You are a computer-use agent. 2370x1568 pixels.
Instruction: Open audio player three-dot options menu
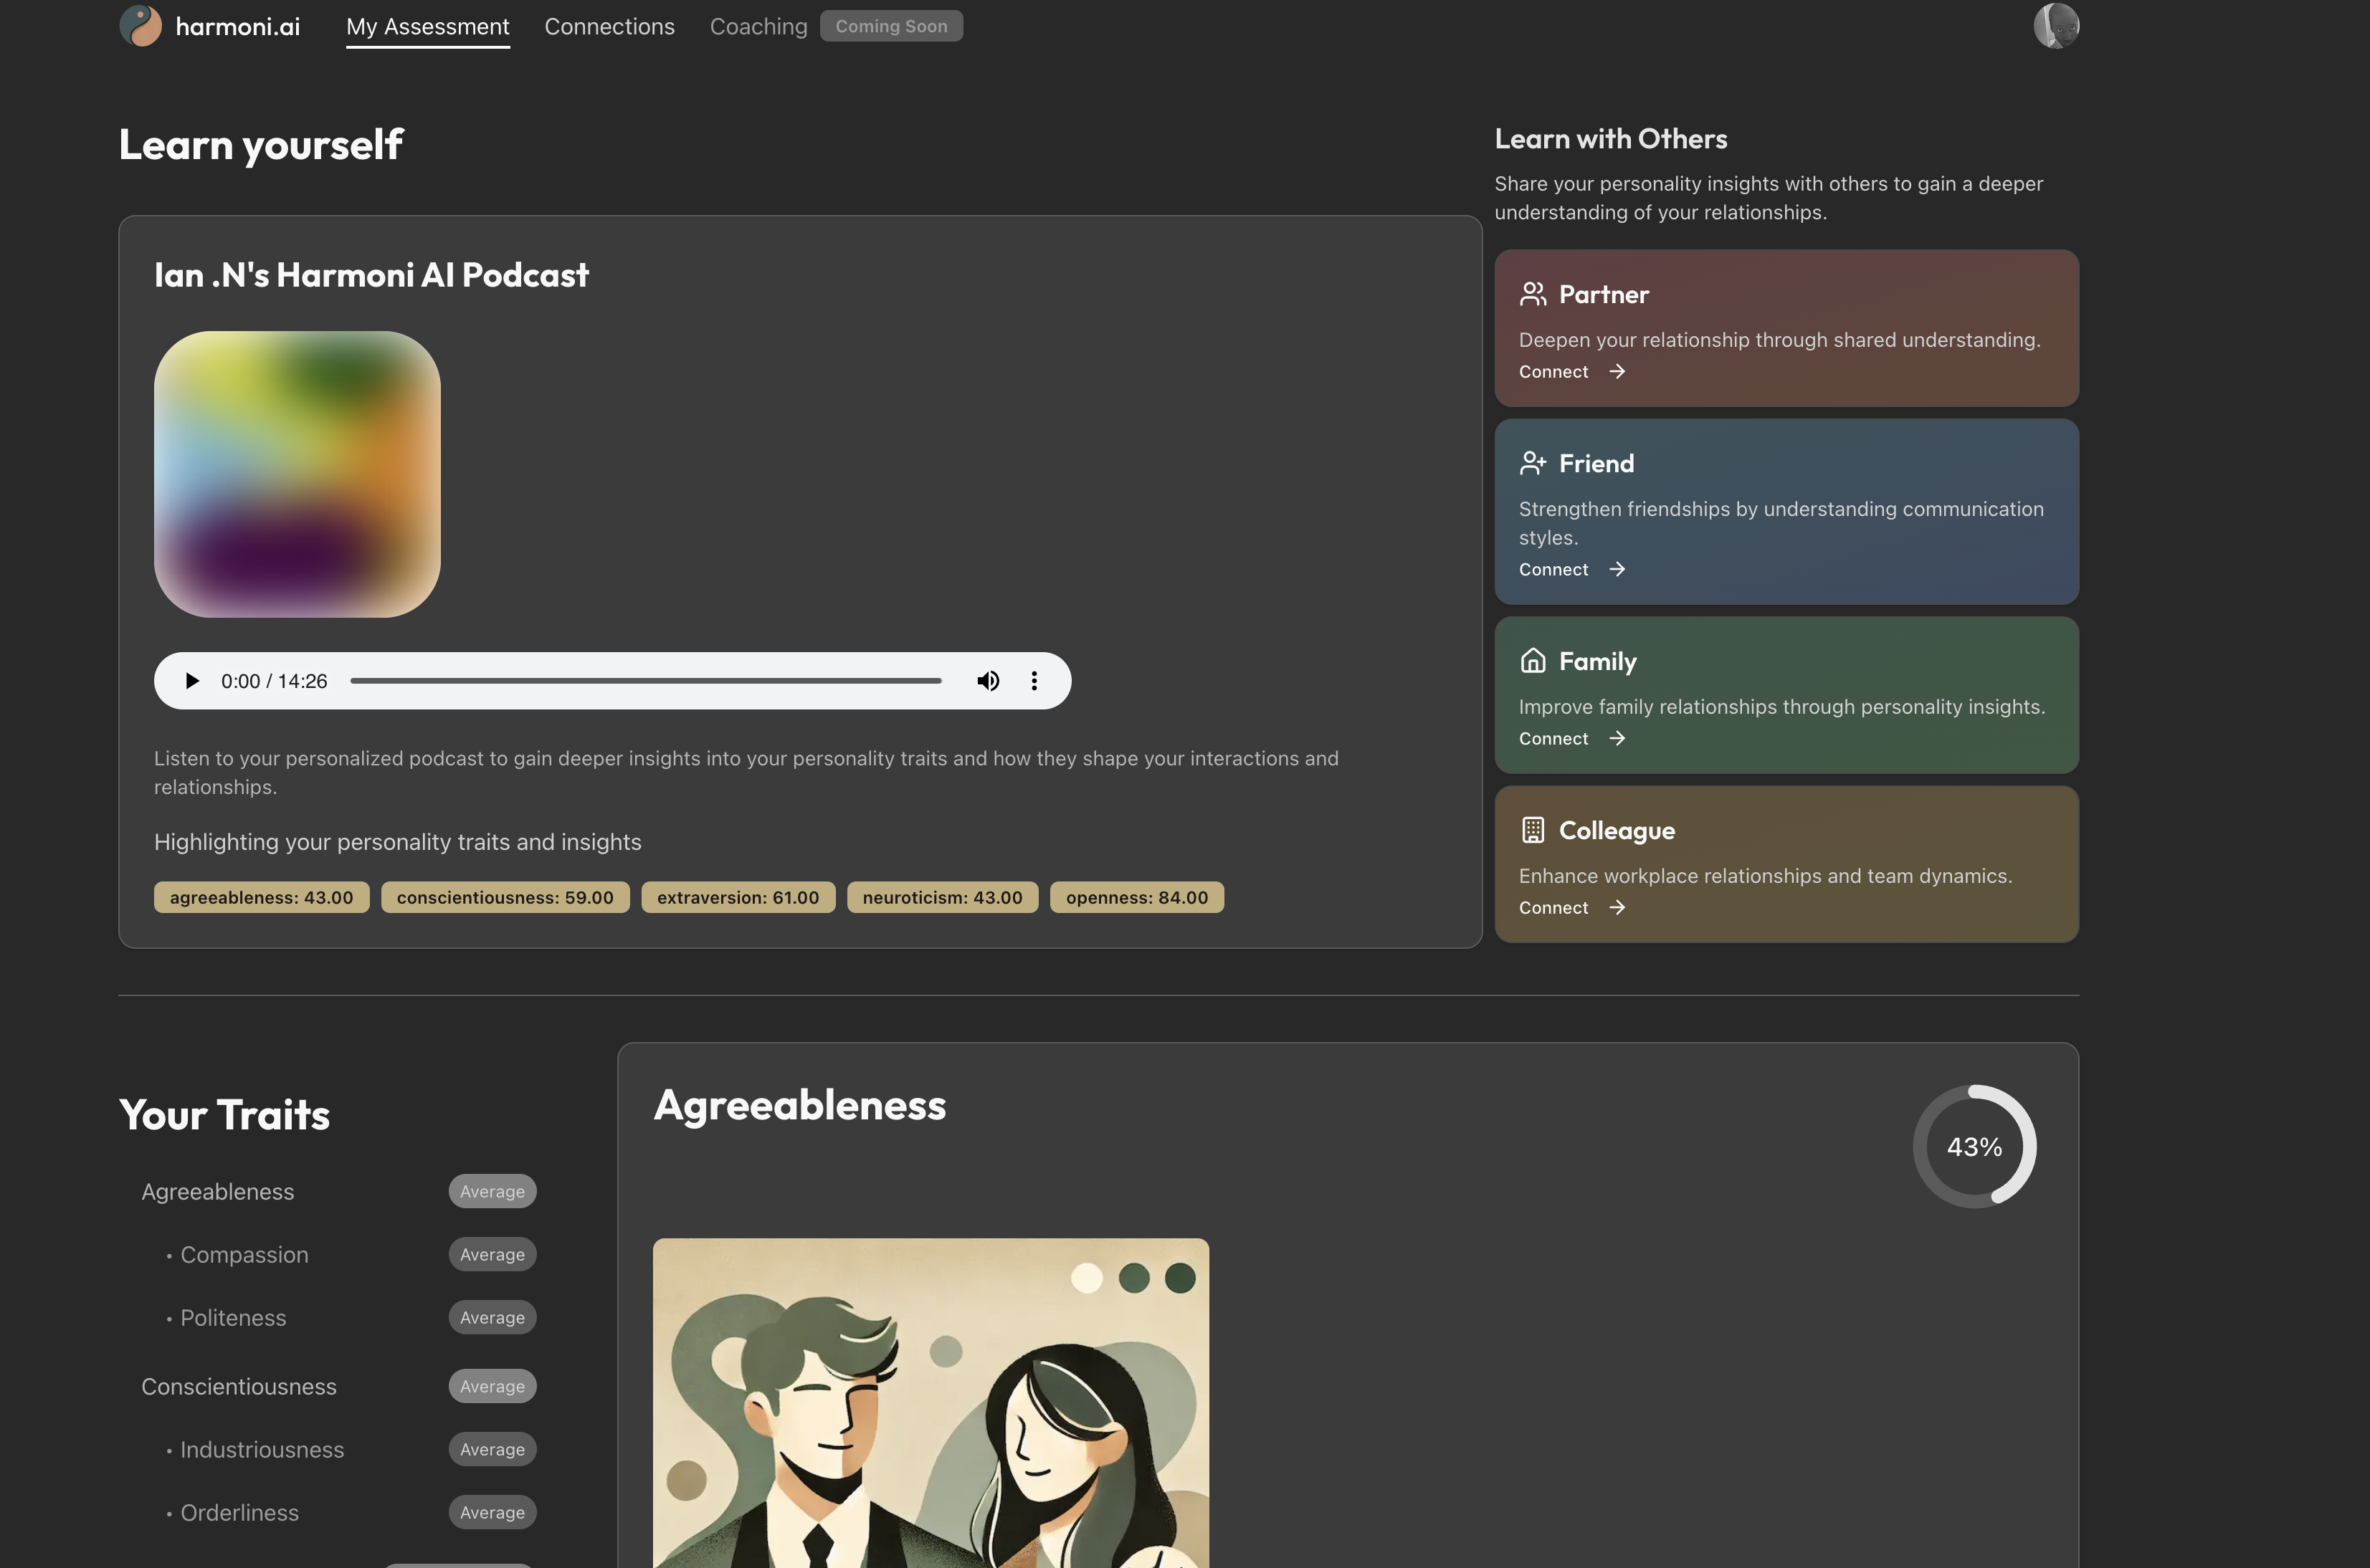tap(1034, 681)
